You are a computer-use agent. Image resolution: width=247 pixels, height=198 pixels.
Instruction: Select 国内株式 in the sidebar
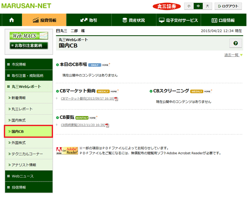pyautogui.click(x=29, y=120)
